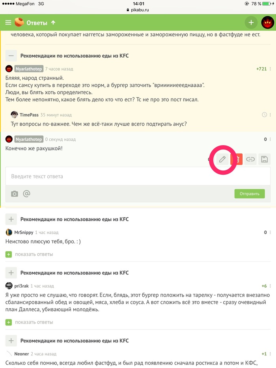Open options dots on TimePass comment
The width and height of the screenshot is (276, 368).
click(x=270, y=115)
